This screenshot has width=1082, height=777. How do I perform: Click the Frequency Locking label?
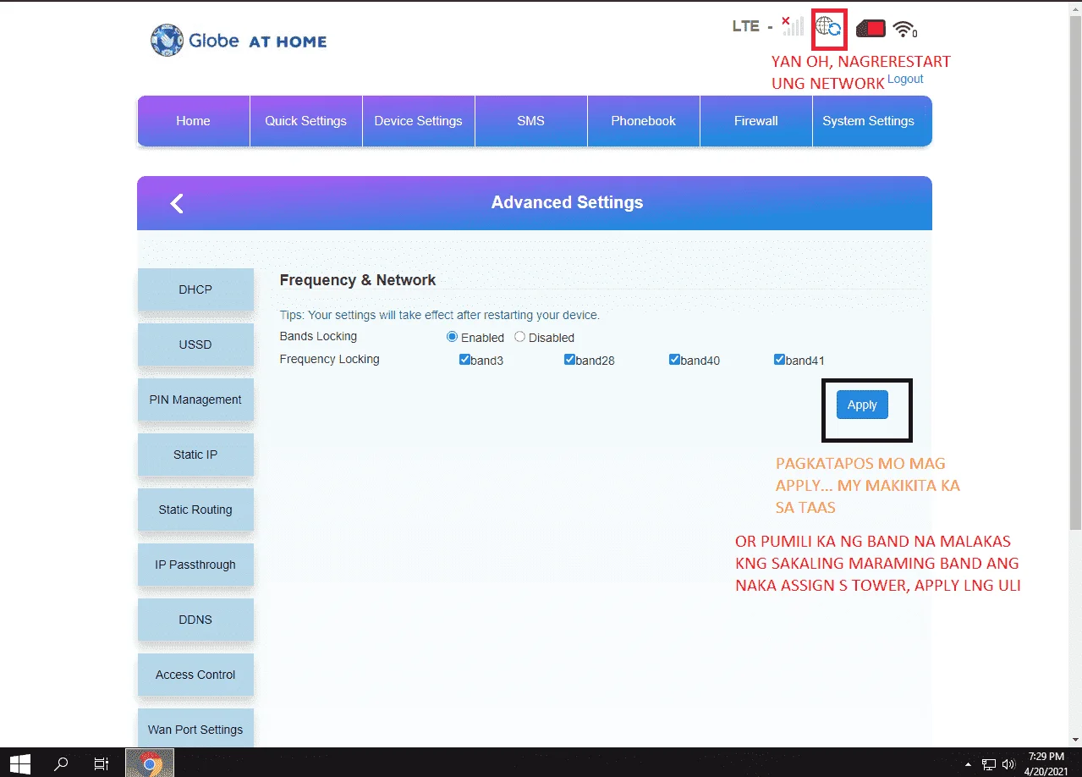(x=329, y=360)
